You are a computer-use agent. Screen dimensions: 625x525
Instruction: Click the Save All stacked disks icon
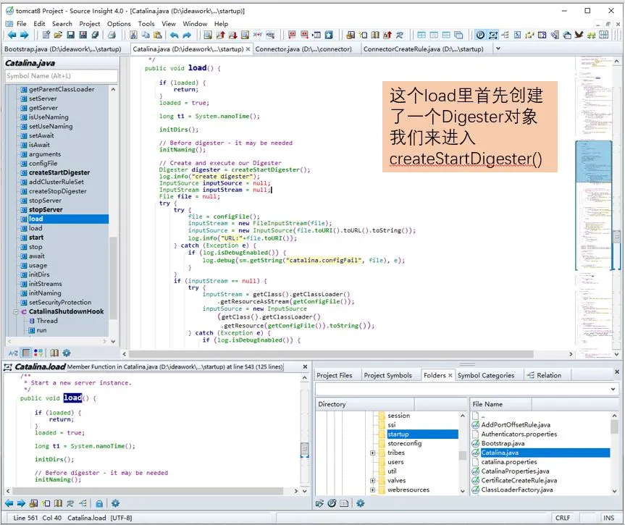(x=96, y=35)
